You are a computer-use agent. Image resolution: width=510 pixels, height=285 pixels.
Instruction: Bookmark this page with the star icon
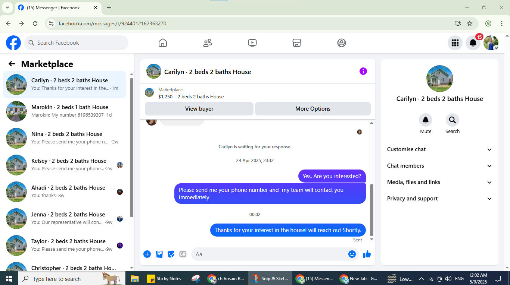[470, 23]
